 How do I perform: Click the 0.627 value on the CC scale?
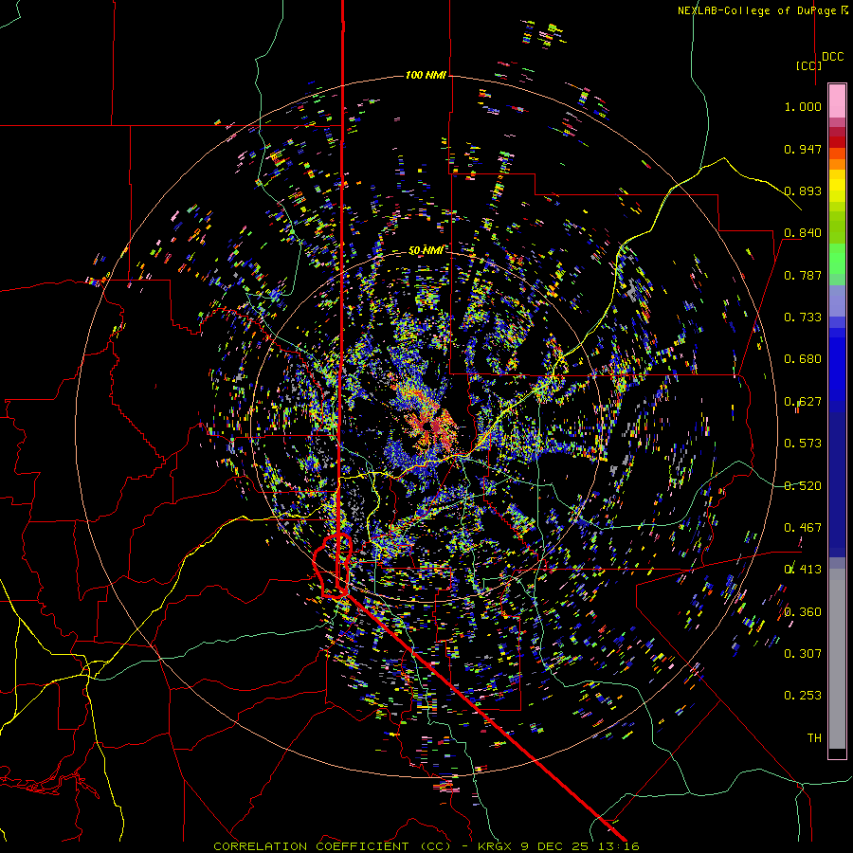803,402
